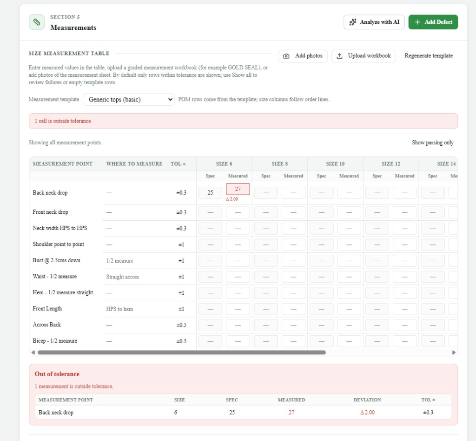Click the ruler icon beside Section 5
476x441 pixels.
[x=36, y=22]
